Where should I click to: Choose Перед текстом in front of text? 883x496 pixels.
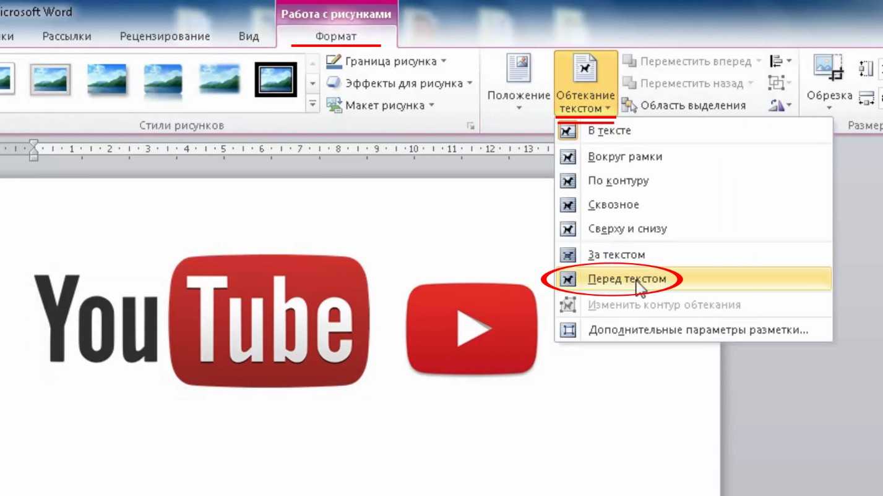(693, 279)
